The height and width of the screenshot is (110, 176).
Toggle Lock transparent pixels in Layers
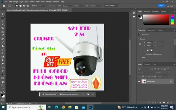[143, 77]
